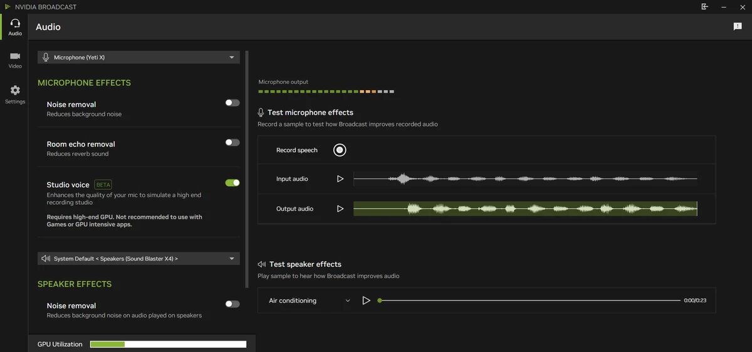Click the Microphone output level meter
752x352 pixels.
[326, 91]
